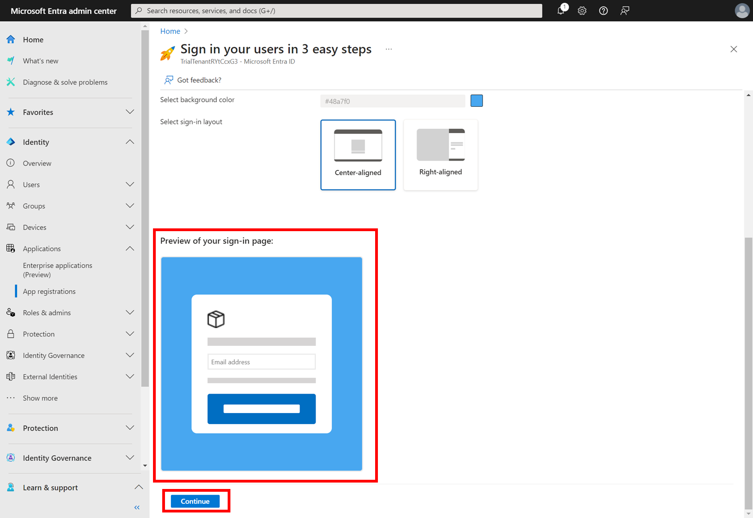Viewport: 753px width, 518px height.
Task: Click the bottom Identity Governance section icon
Action: [x=11, y=458]
